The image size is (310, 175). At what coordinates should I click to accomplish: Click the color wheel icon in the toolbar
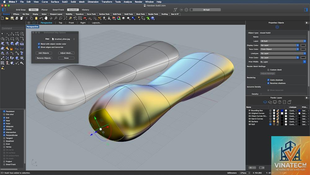(x=119, y=18)
